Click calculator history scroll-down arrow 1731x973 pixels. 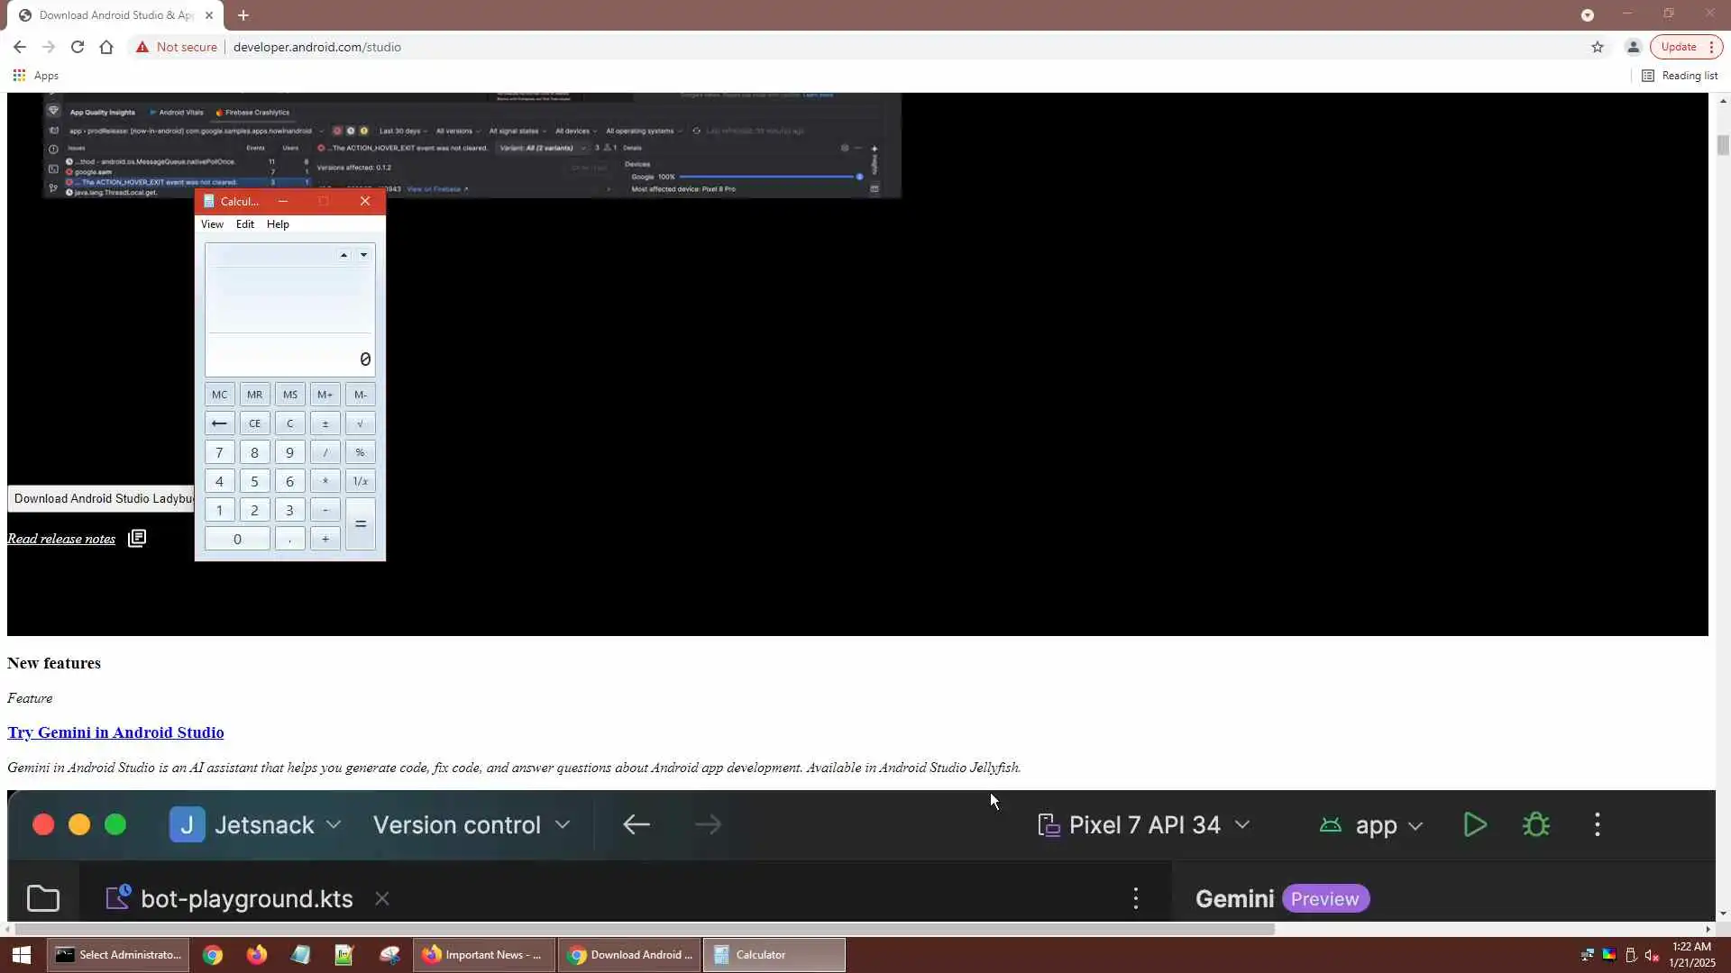(x=363, y=256)
